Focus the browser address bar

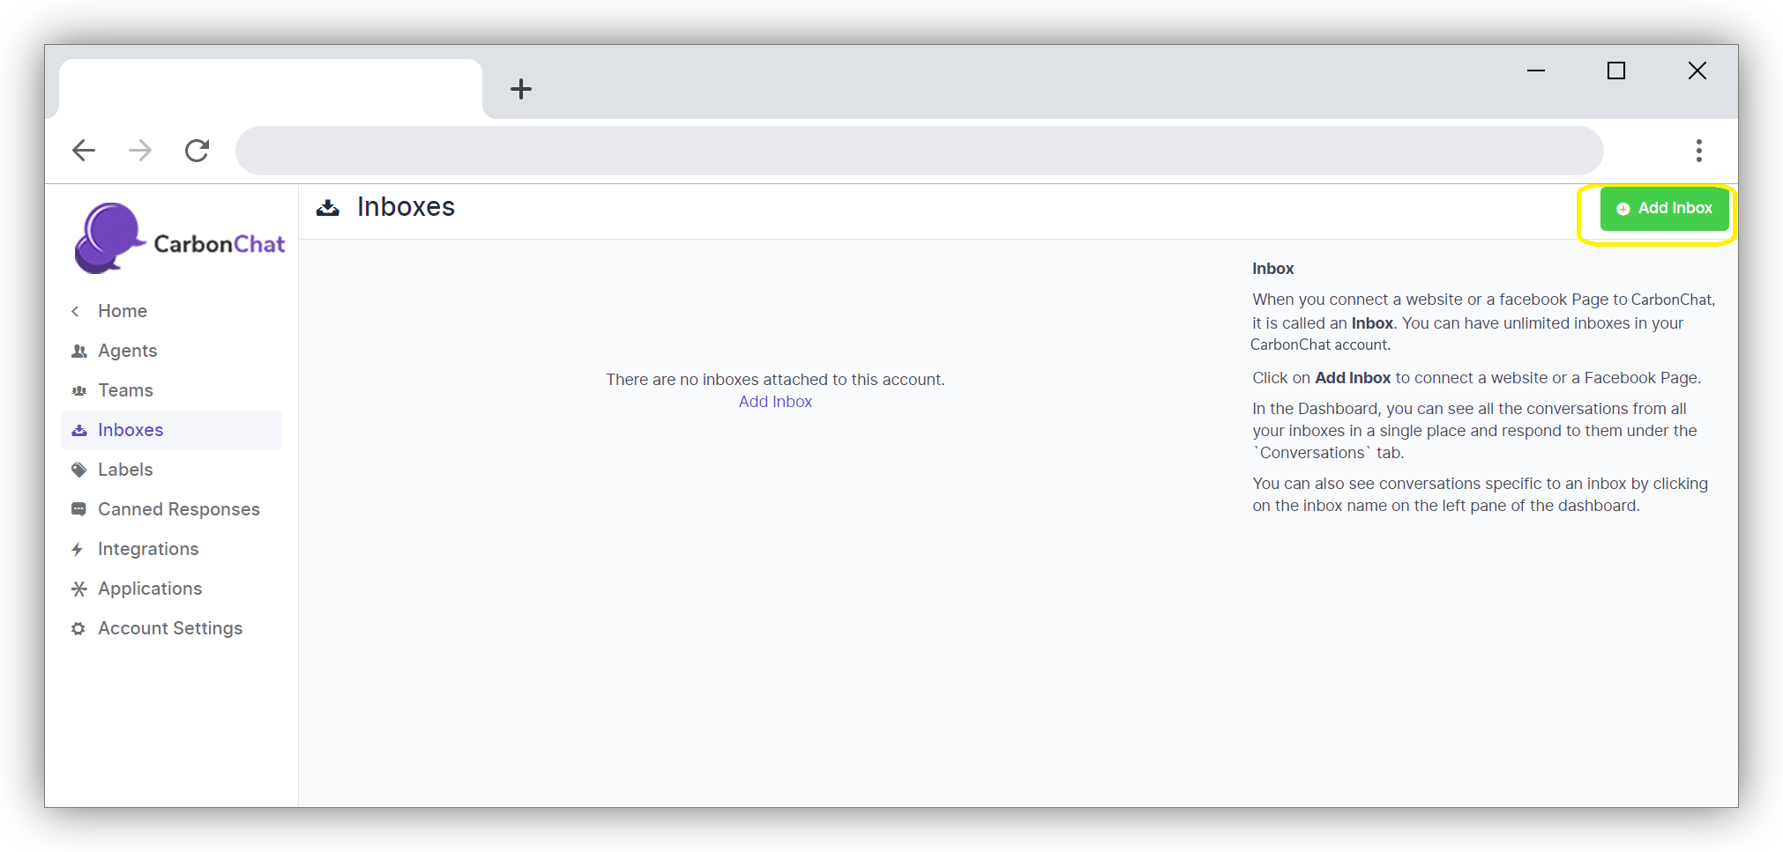click(x=917, y=151)
